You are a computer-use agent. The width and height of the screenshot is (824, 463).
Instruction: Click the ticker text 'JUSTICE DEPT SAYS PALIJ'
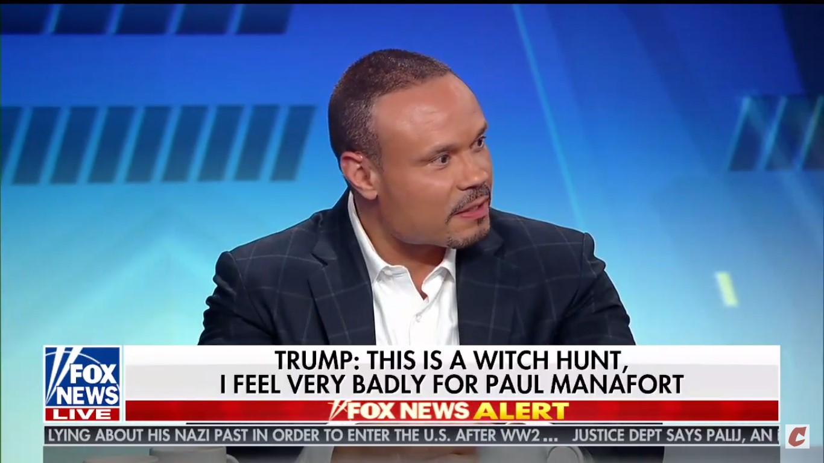pyautogui.click(x=659, y=435)
